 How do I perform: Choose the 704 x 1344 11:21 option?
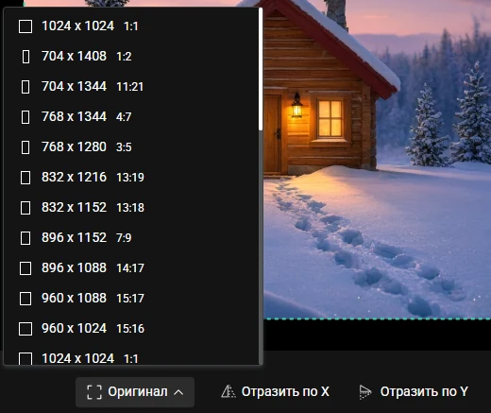point(131,87)
